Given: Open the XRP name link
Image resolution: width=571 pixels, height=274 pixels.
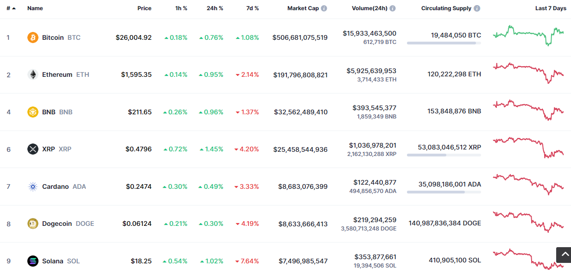Looking at the screenshot, I should (49, 149).
